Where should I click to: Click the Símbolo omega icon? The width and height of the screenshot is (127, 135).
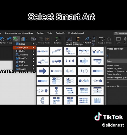tap(109, 39)
